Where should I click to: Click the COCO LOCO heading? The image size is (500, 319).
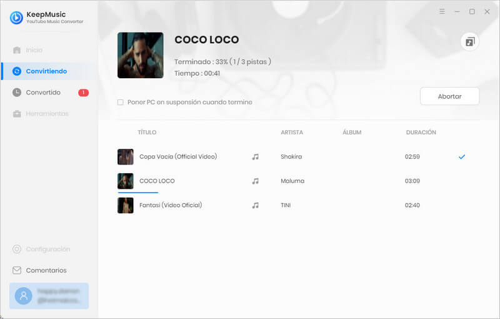tap(207, 39)
